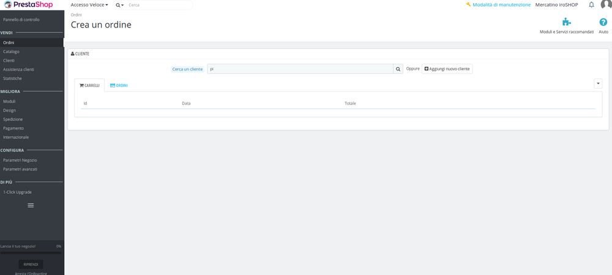Click the Arresta l'OnBoarding link
This screenshot has height=275, width=612.
[31, 273]
